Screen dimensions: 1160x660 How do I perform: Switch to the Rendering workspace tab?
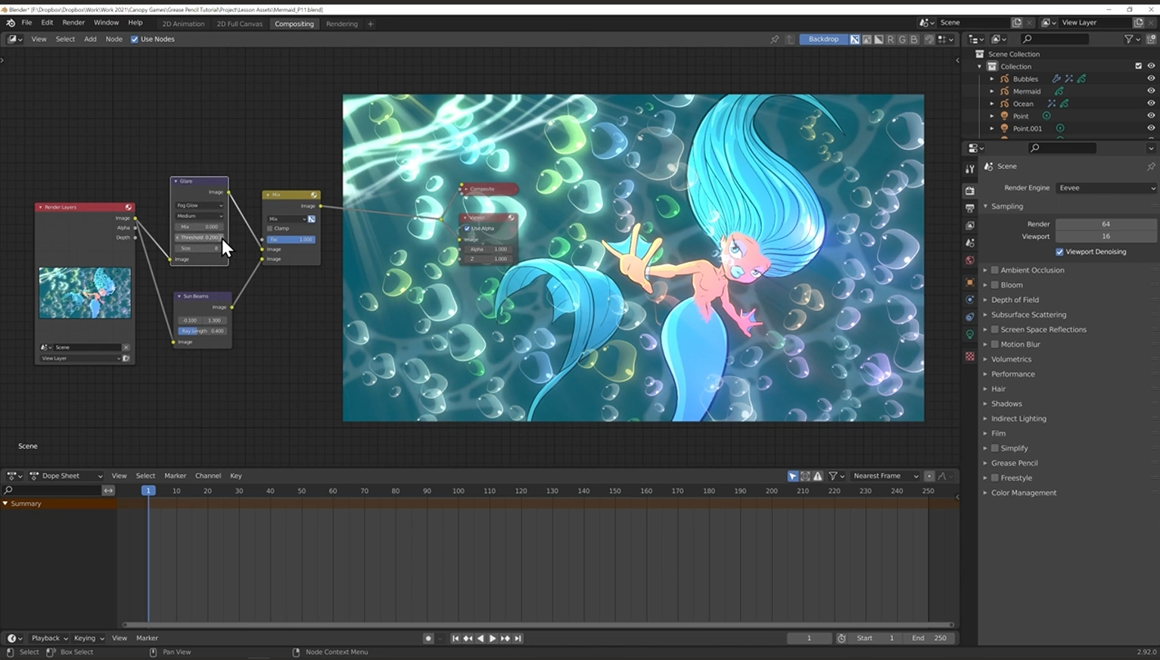pyautogui.click(x=341, y=23)
